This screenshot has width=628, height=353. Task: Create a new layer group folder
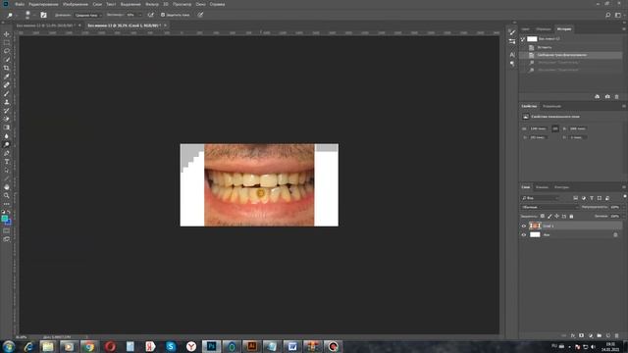pyautogui.click(x=600, y=335)
